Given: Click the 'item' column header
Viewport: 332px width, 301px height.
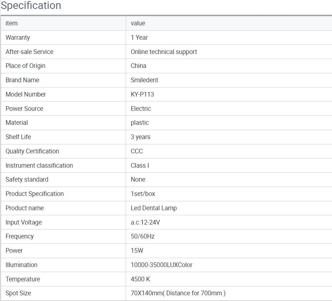Looking at the screenshot, I should tap(11, 23).
